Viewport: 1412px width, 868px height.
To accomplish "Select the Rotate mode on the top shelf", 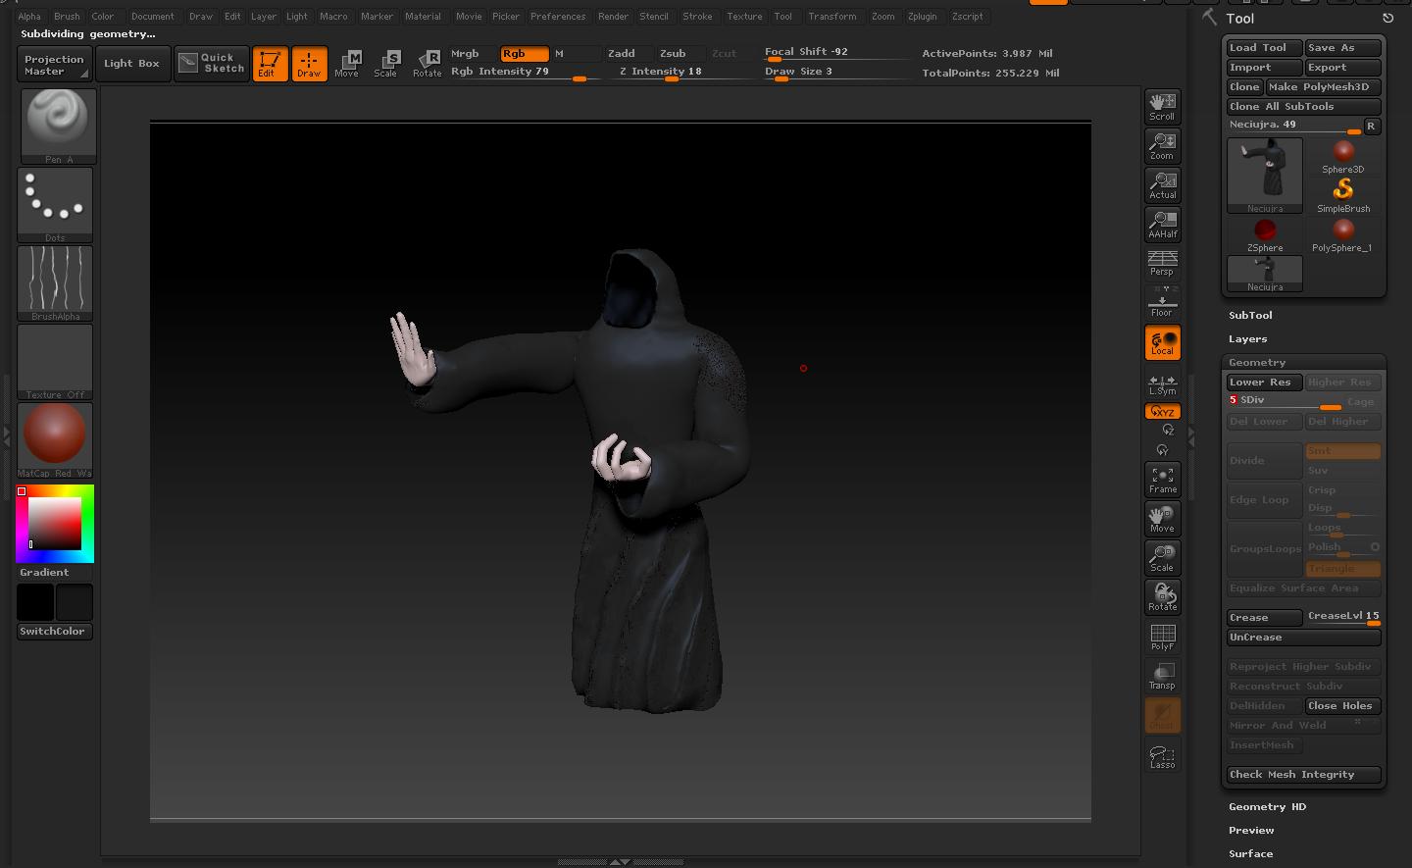I will click(x=428, y=63).
